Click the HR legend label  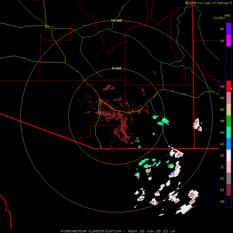[x=222, y=121]
